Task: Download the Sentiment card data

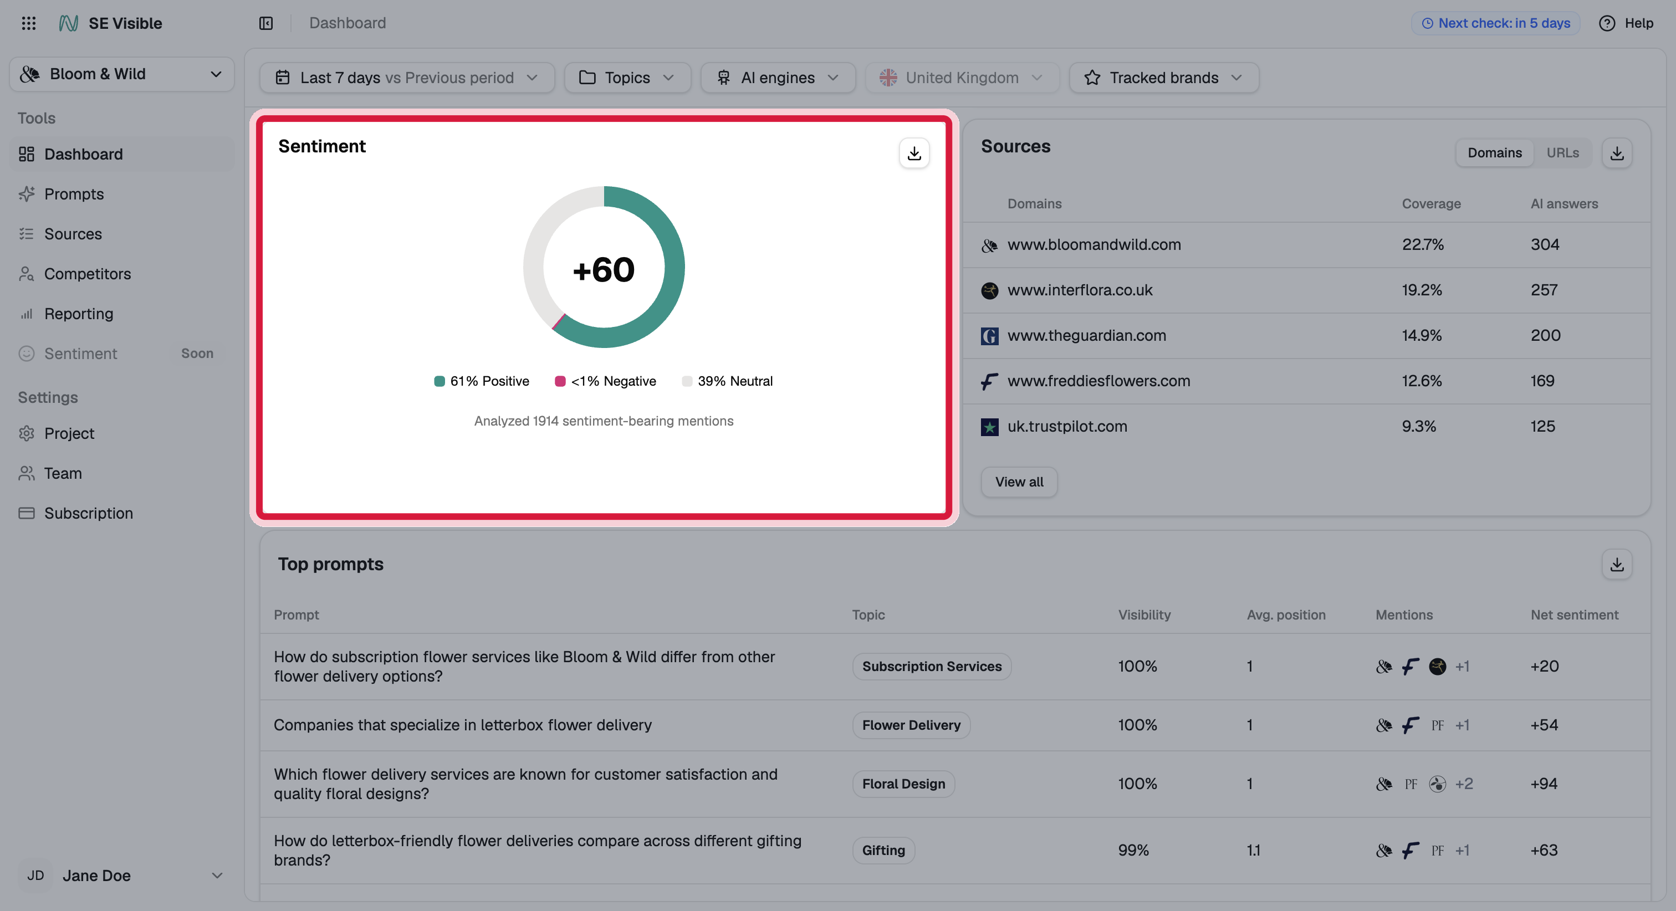Action: pyautogui.click(x=914, y=153)
